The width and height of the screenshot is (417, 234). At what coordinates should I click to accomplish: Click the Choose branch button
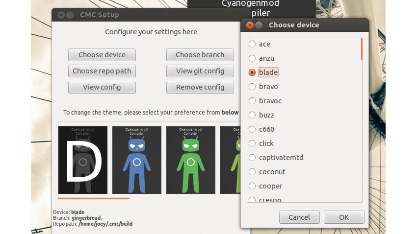[200, 55]
